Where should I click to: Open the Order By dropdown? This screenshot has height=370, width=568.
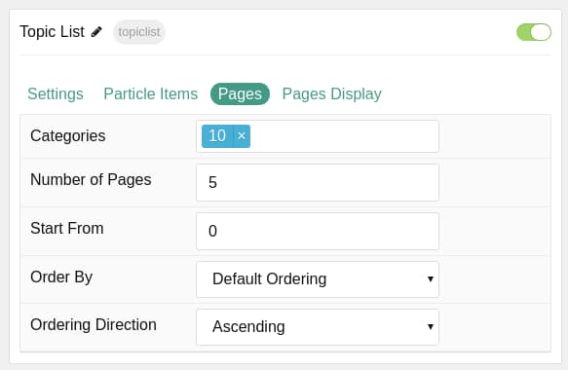[x=318, y=279]
